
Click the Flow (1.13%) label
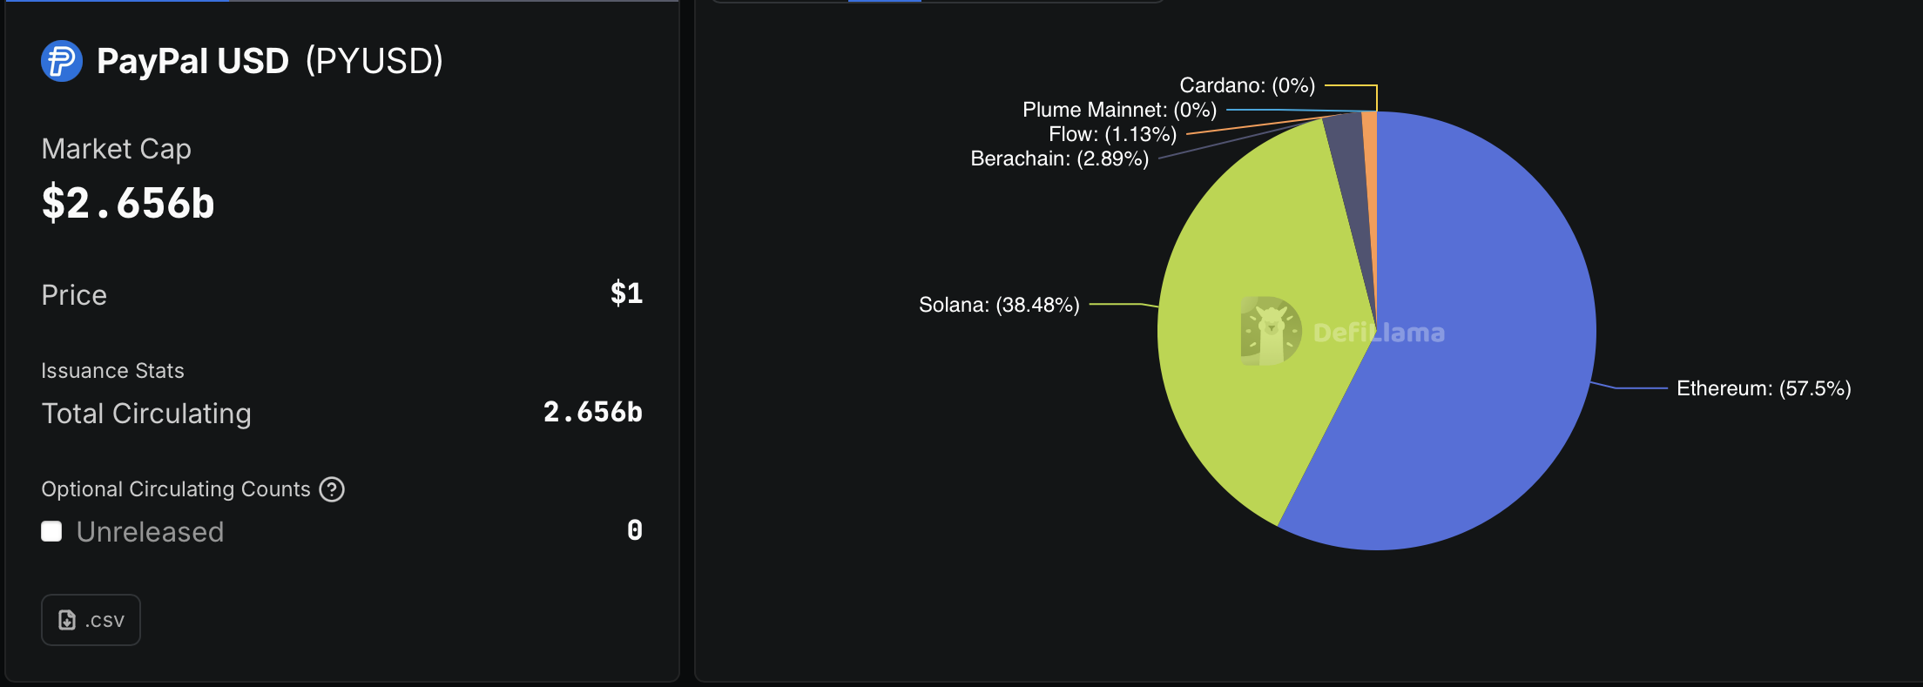click(1112, 134)
